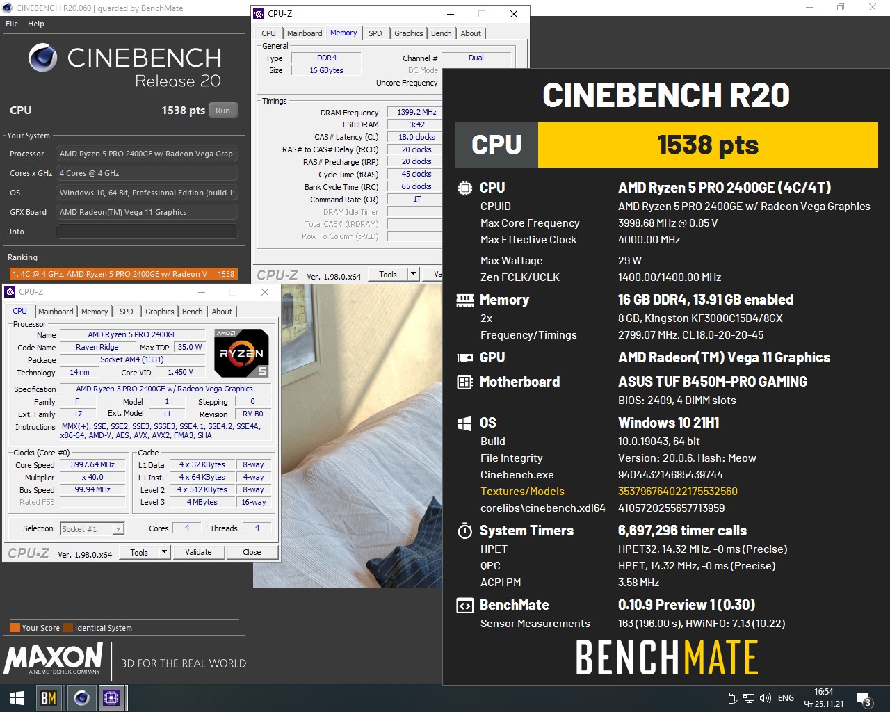Open About tab in the CPU-Z Memory window
890x712 pixels.
click(471, 33)
